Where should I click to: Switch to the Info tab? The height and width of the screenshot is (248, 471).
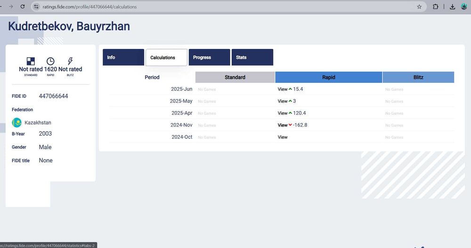point(123,57)
